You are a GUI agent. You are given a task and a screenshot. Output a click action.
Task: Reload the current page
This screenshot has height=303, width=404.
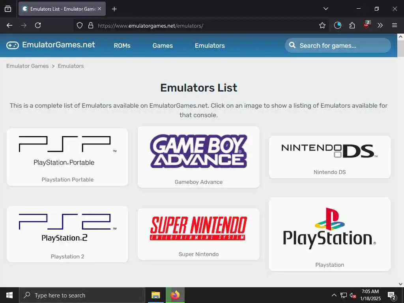coord(38,25)
